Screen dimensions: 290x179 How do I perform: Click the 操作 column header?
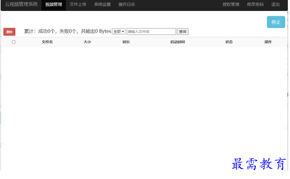coord(268,42)
